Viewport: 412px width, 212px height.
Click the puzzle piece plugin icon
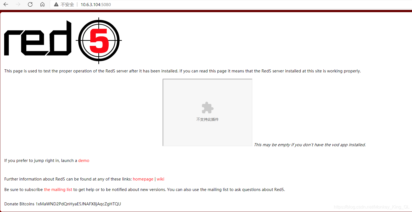click(208, 108)
